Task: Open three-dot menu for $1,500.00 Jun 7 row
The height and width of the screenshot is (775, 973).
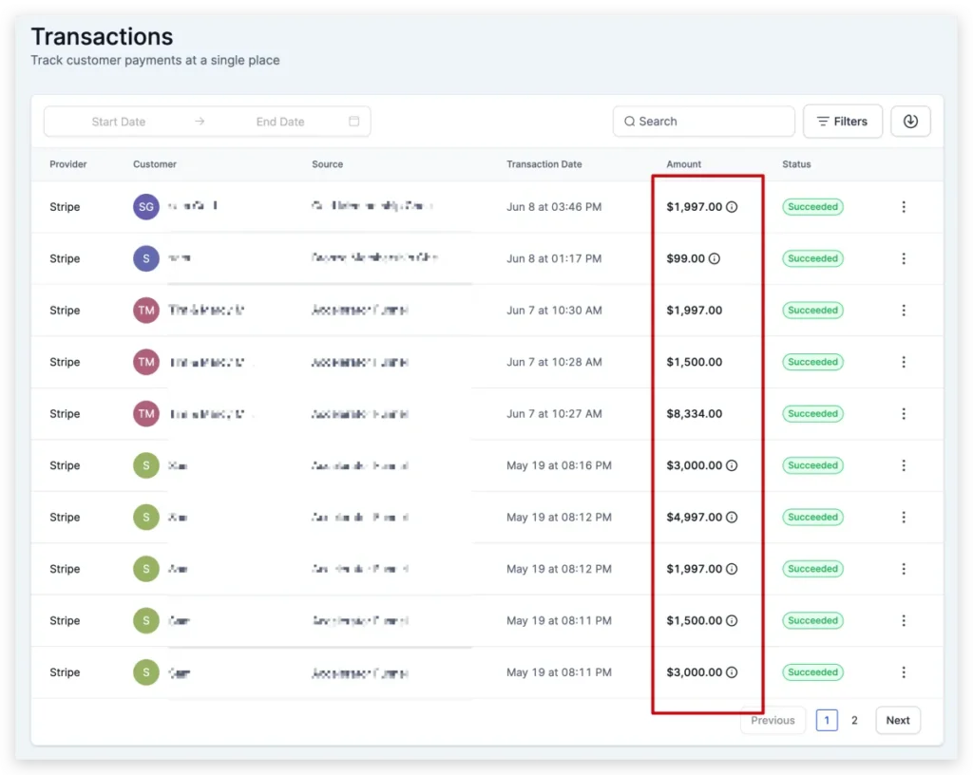Action: tap(904, 362)
